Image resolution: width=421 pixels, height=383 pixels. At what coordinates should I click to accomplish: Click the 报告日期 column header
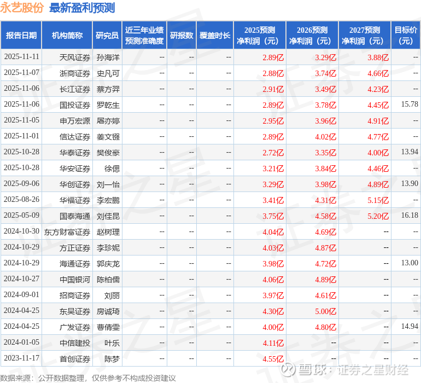coord(21,35)
